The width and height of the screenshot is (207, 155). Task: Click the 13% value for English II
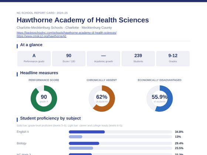(178, 137)
